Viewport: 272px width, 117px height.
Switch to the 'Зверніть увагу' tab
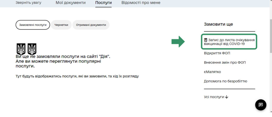click(x=28, y=3)
